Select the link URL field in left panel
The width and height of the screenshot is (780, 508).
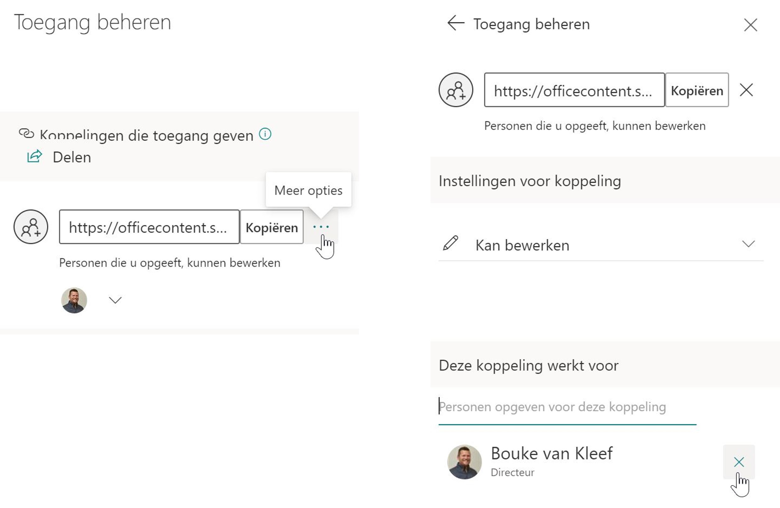[x=149, y=227]
